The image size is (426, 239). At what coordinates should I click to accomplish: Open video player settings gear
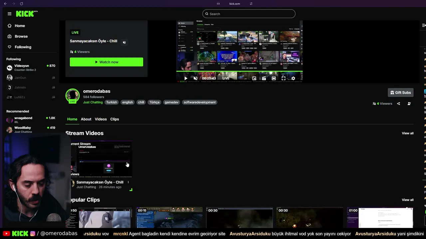[x=293, y=78]
